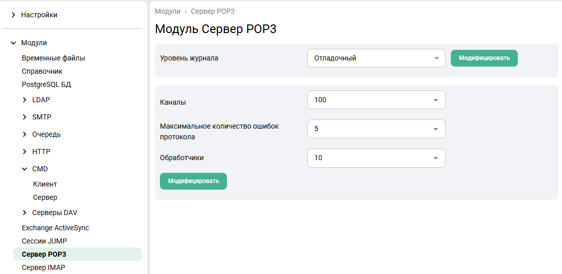Expand the Настройки section chevron

(x=13, y=15)
